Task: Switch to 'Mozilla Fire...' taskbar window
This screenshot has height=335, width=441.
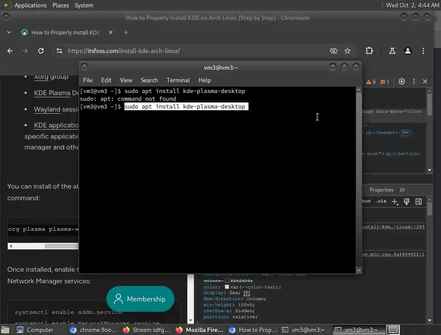Action: click(199, 330)
